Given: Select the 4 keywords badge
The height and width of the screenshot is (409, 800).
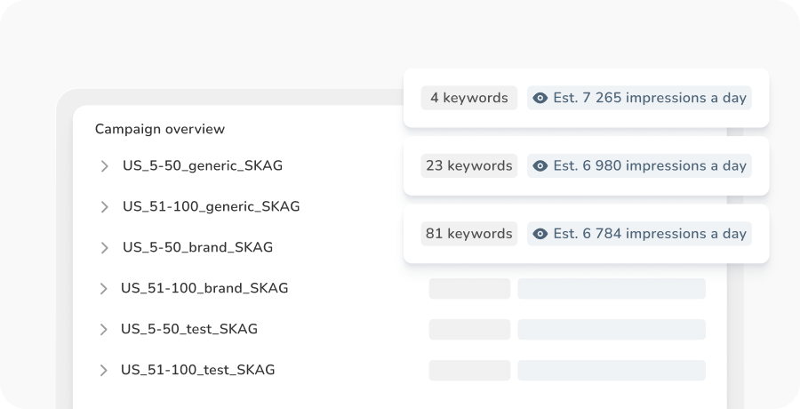Looking at the screenshot, I should point(468,98).
